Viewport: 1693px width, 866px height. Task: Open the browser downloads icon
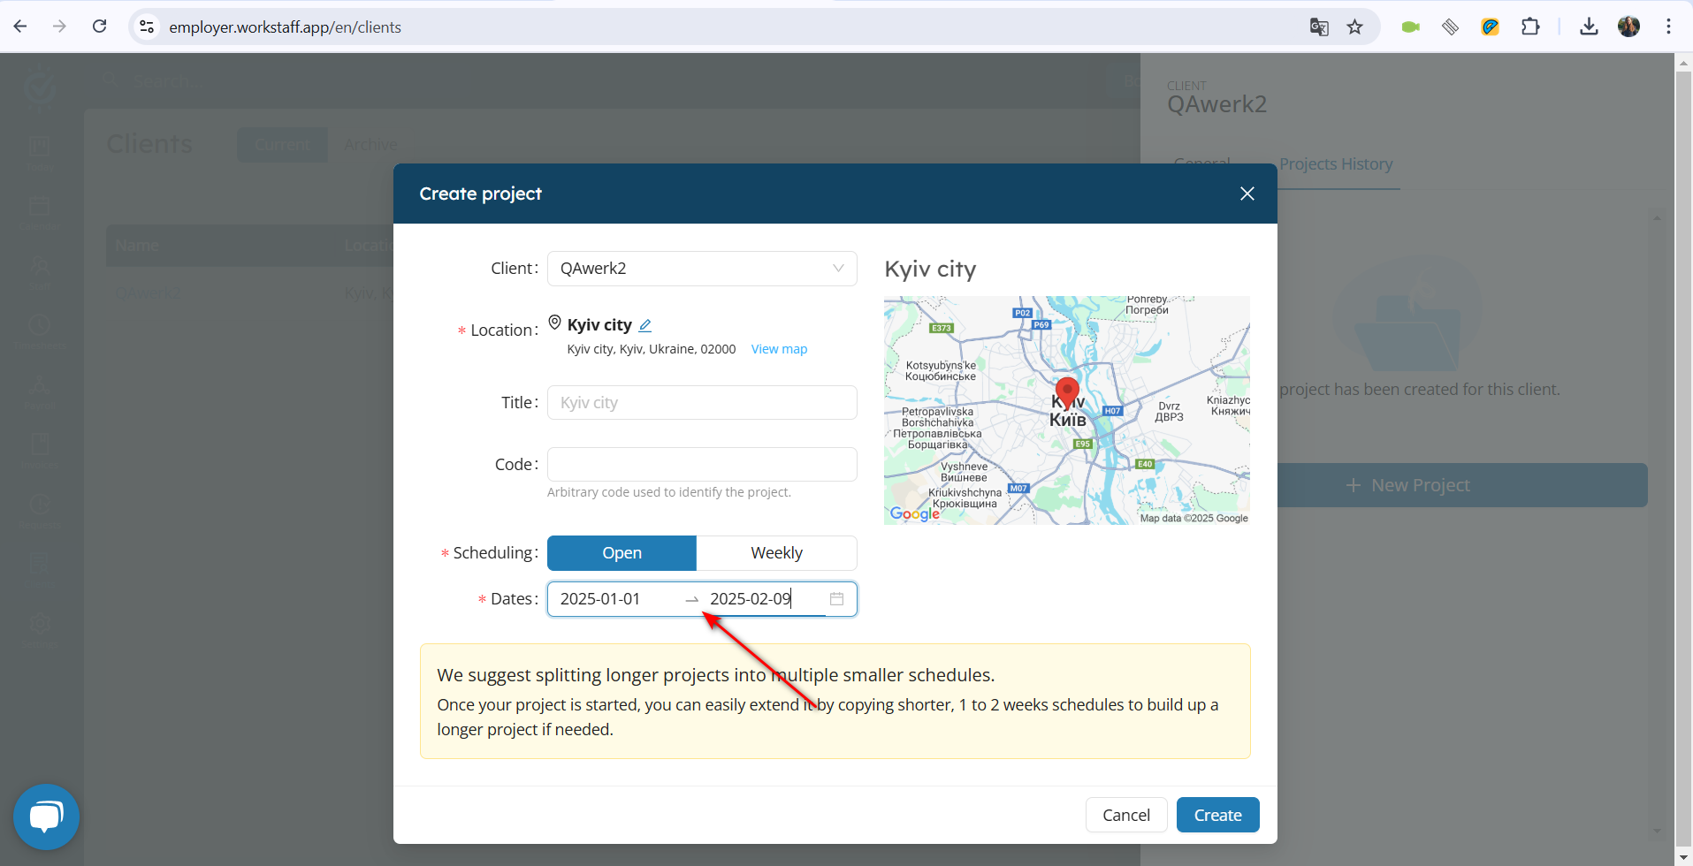click(1589, 27)
